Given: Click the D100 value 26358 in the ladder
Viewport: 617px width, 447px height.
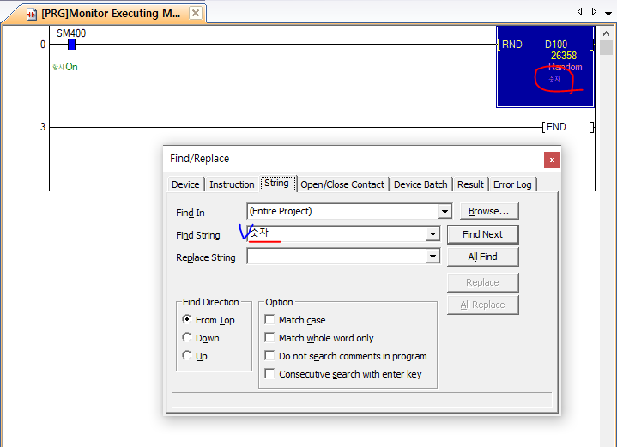Looking at the screenshot, I should (564, 56).
